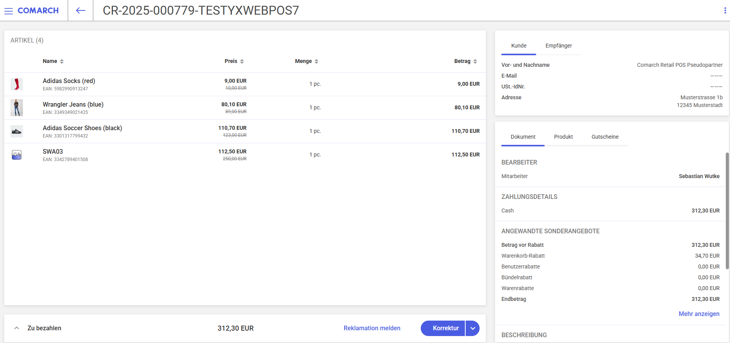Sort articles by Betrag
This screenshot has height=343, width=730.
(466, 61)
